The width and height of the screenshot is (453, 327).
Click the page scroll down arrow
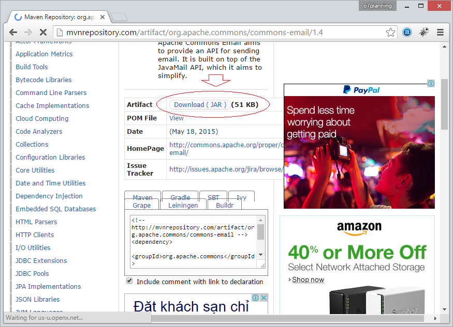click(444, 309)
